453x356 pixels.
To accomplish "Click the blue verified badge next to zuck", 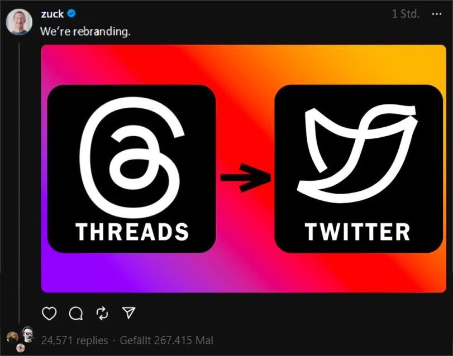I will click(x=71, y=13).
